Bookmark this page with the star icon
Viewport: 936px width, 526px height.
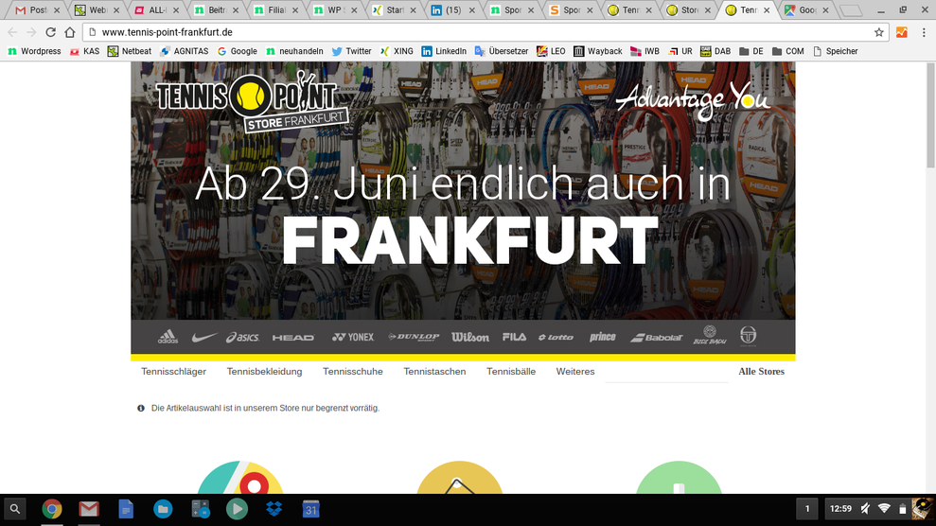point(878,32)
